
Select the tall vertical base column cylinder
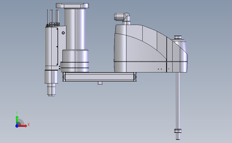pos(75,29)
